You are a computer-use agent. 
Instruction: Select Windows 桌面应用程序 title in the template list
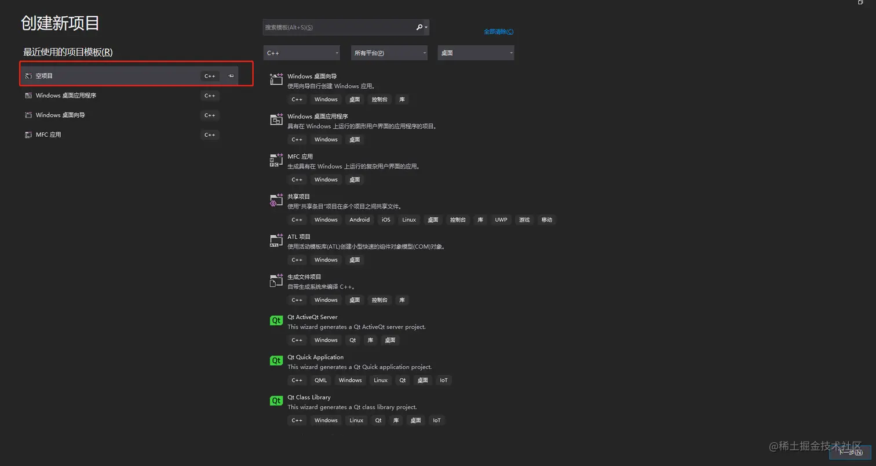317,116
